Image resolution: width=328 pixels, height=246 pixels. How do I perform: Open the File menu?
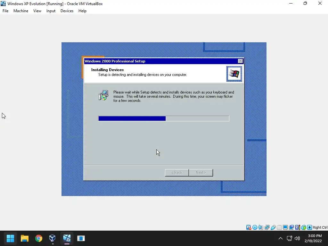coord(5,11)
